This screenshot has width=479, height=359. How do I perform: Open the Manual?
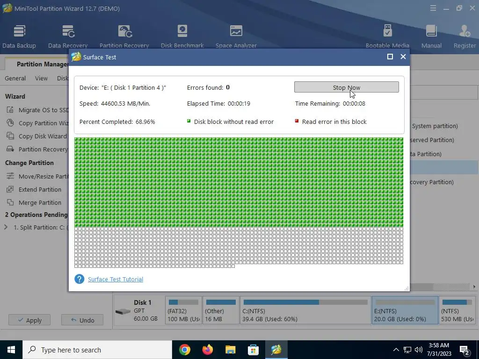[x=431, y=36]
